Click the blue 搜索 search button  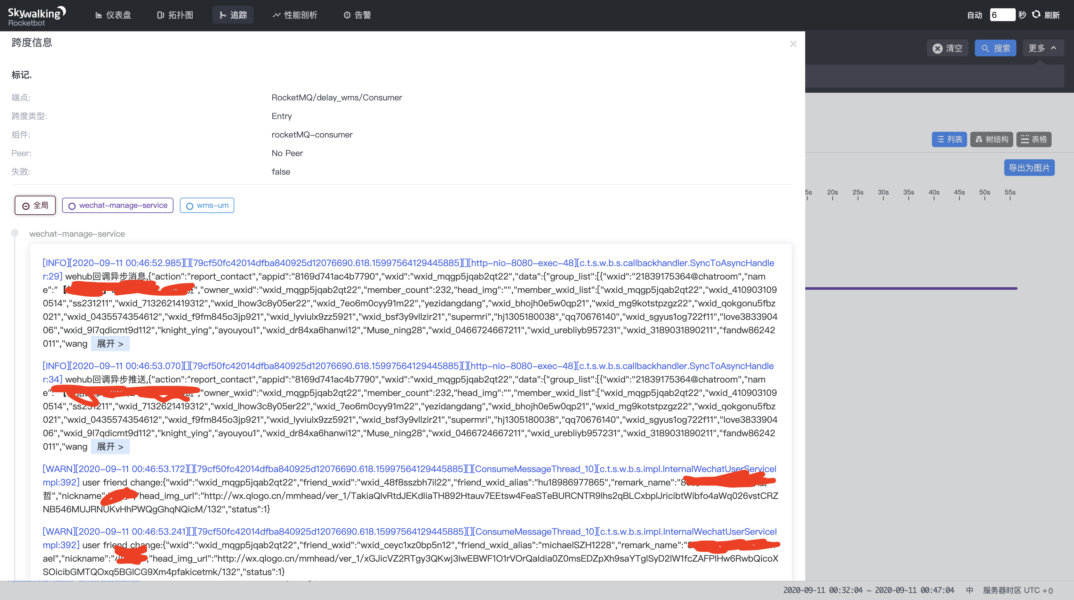[x=995, y=48]
